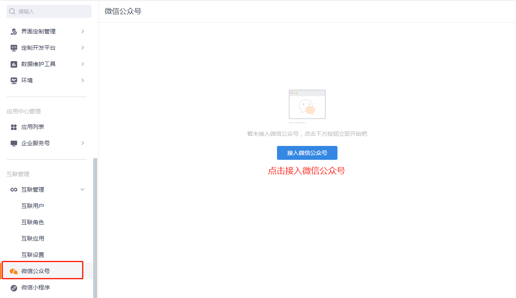516x298 pixels.
Task: Expand the 数据维护工具 chevron
Action: [83, 64]
